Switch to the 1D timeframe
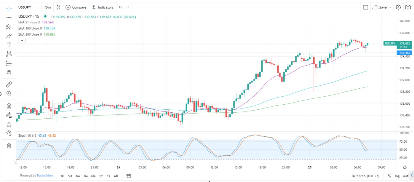The image size is (414, 182). pyautogui.click(x=62, y=176)
